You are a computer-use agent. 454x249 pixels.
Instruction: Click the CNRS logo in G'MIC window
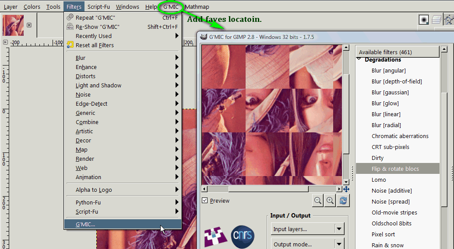tap(243, 237)
